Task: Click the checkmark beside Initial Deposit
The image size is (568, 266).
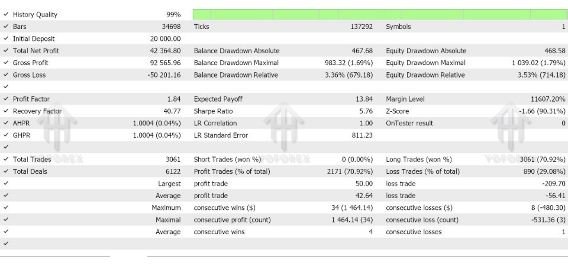Action: (6, 39)
